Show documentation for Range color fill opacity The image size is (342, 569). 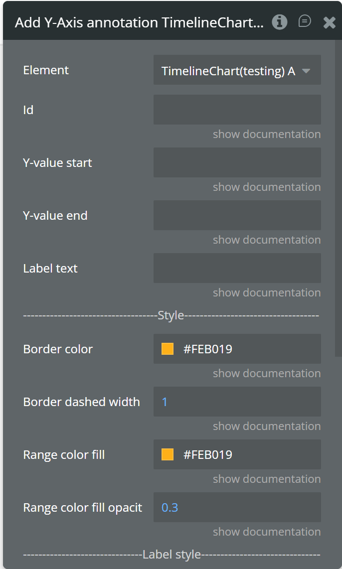(266, 532)
